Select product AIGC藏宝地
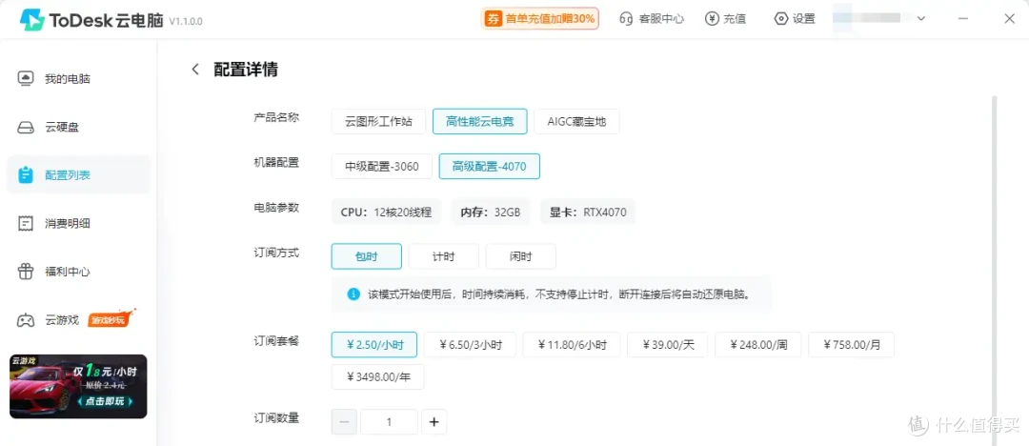1029x446 pixels. click(x=576, y=122)
